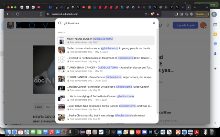This screenshot has height=137, width=220.
Task: Open Google Calendar icon in background window side panel
Action: click(x=215, y=25)
